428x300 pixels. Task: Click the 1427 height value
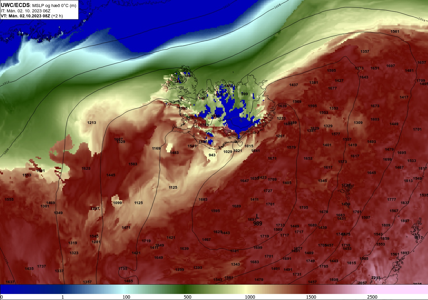tap(339, 81)
